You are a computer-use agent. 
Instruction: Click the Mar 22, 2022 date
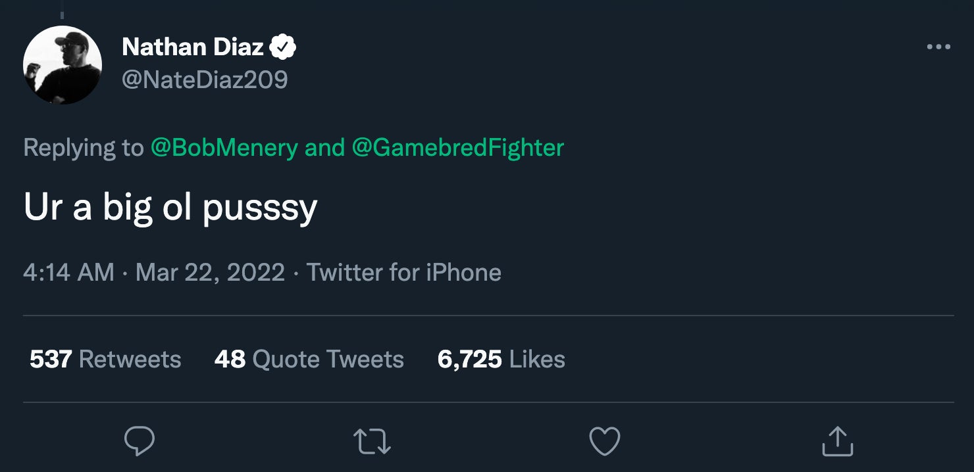[210, 272]
